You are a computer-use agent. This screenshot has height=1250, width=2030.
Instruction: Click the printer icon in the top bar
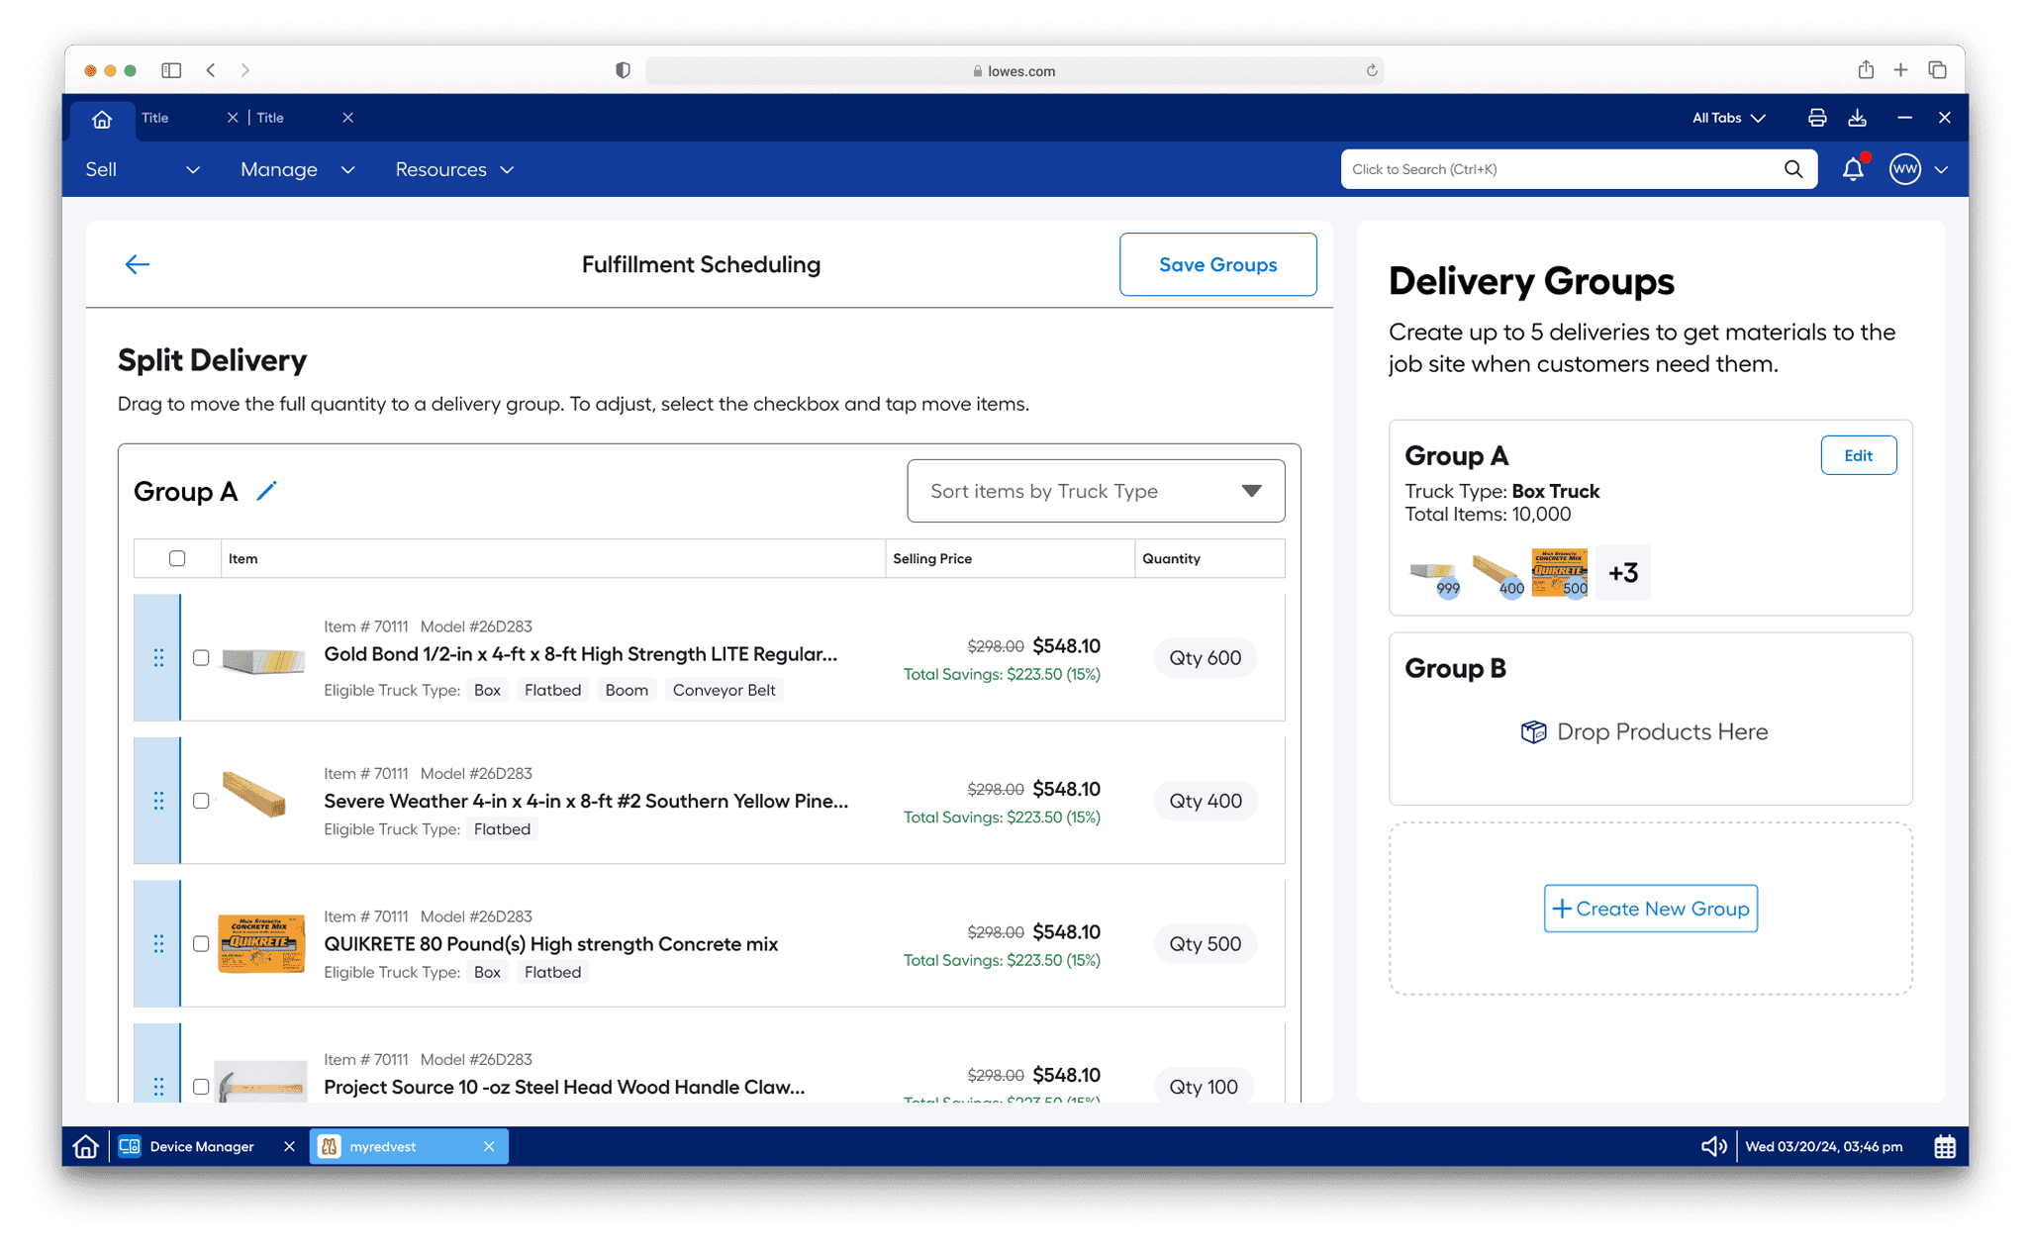click(1816, 118)
